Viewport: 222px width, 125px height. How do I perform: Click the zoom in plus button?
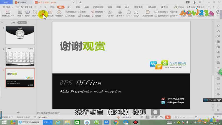[214, 117]
